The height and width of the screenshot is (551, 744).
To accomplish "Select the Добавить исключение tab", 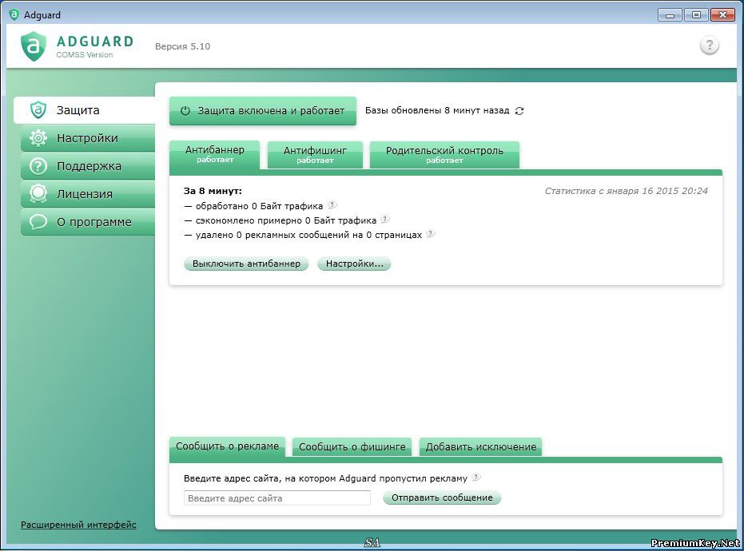I will (480, 447).
